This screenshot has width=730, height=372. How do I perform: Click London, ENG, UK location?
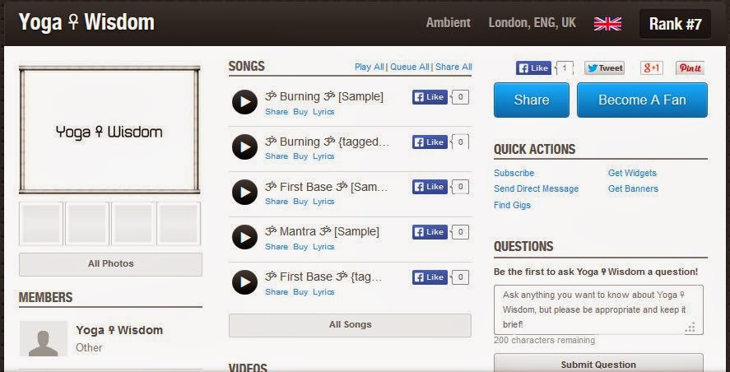(x=532, y=23)
